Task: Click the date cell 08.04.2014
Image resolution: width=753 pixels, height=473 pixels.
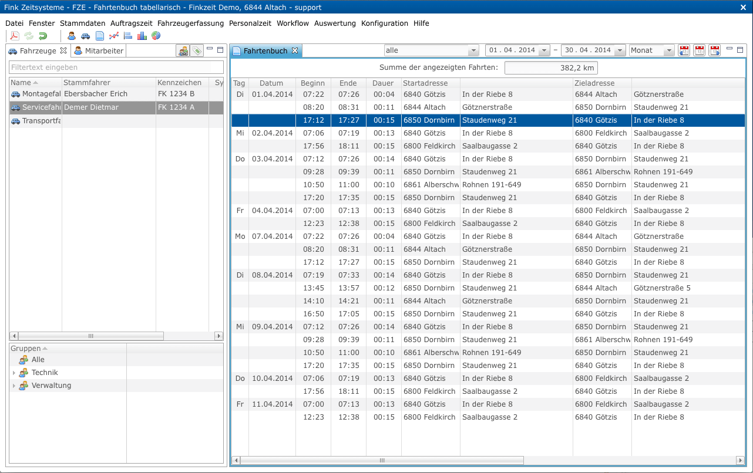Action: [x=272, y=275]
